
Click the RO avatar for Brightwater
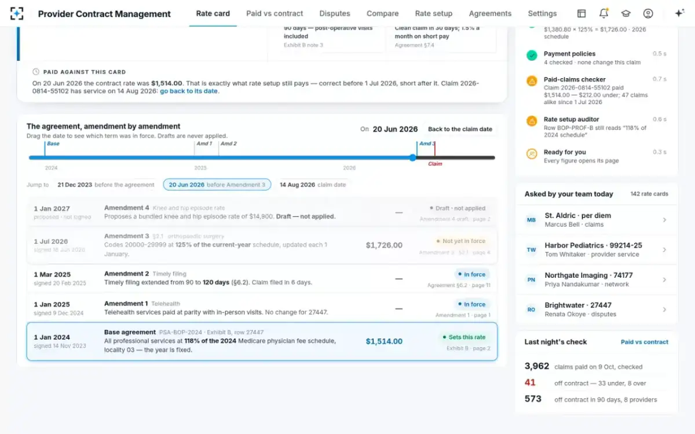pos(531,310)
